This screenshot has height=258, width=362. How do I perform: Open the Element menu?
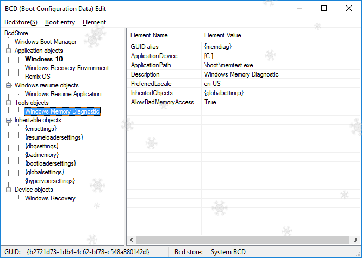coord(94,22)
